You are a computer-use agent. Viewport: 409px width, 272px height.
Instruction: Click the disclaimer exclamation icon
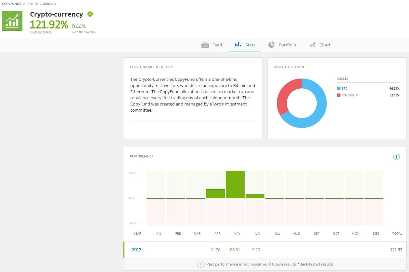[x=201, y=264]
